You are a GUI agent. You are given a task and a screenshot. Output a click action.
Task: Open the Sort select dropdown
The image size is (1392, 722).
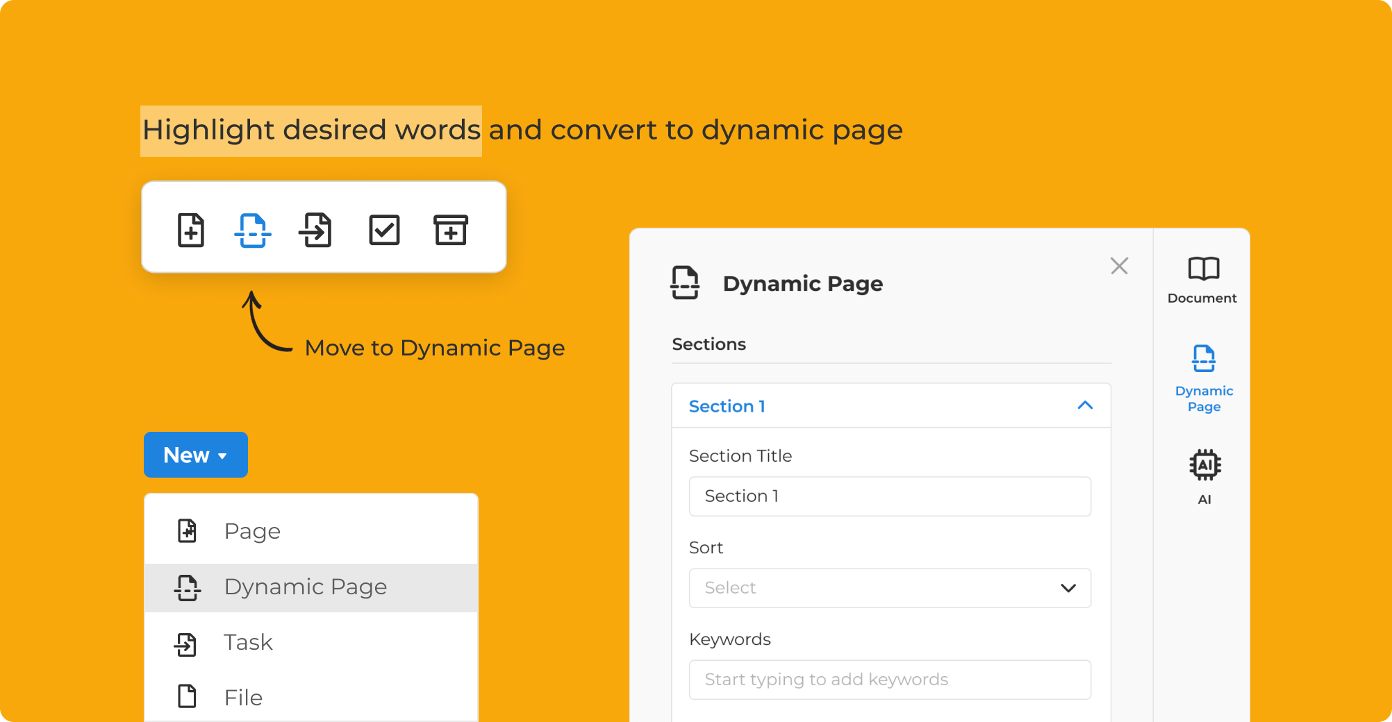pos(890,588)
